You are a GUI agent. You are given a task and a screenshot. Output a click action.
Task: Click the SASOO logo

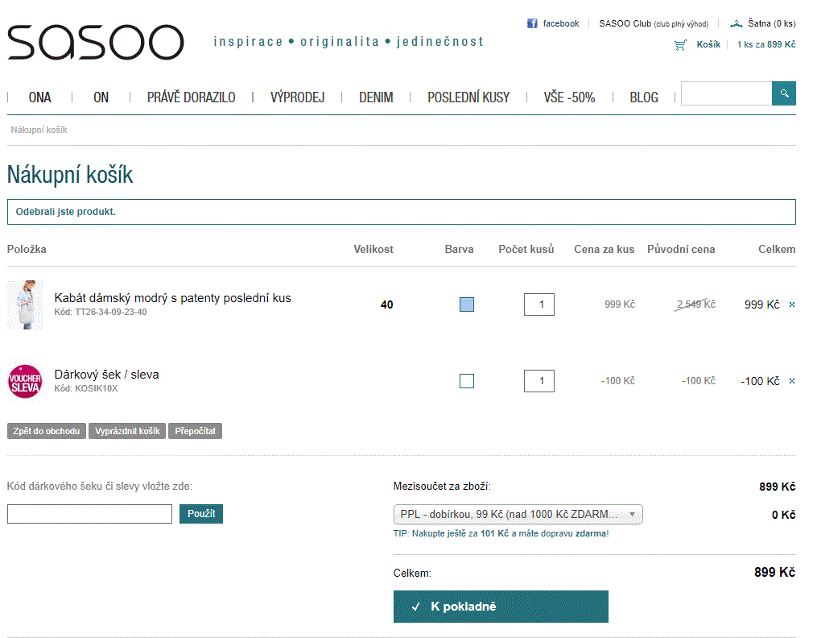(95, 42)
